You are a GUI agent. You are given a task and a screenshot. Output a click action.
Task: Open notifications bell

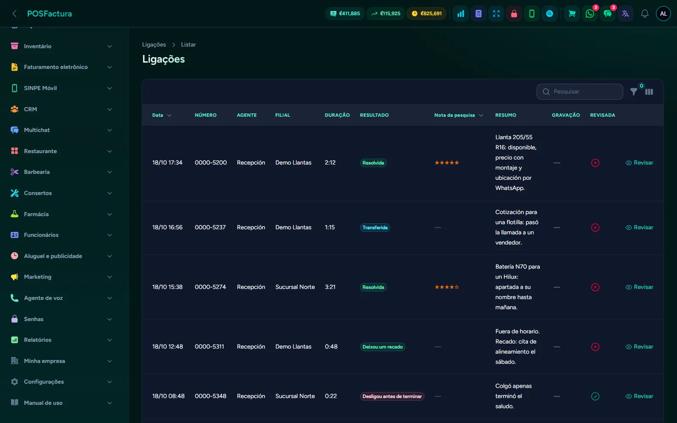pyautogui.click(x=645, y=14)
